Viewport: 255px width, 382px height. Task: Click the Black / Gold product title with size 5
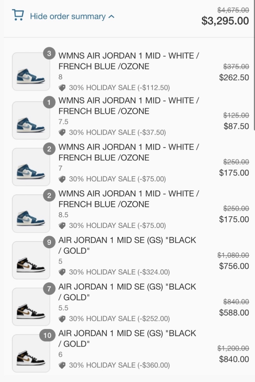click(127, 245)
